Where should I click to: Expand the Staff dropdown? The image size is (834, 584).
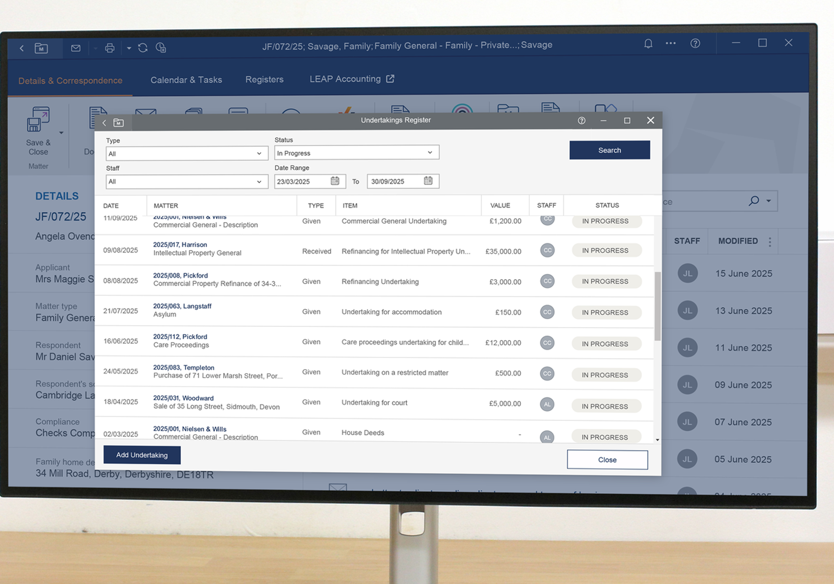[x=259, y=182]
